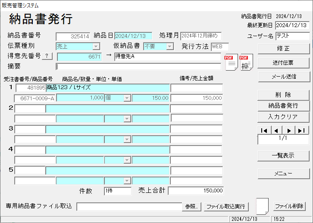Click row 1 order number 481895
313x223 pixels.
pyautogui.click(x=31, y=88)
